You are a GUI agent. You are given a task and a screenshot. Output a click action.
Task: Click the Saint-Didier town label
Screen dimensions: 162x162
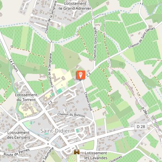[55, 131]
